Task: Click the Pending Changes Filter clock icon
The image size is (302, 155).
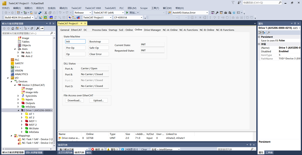Action: 25,28
